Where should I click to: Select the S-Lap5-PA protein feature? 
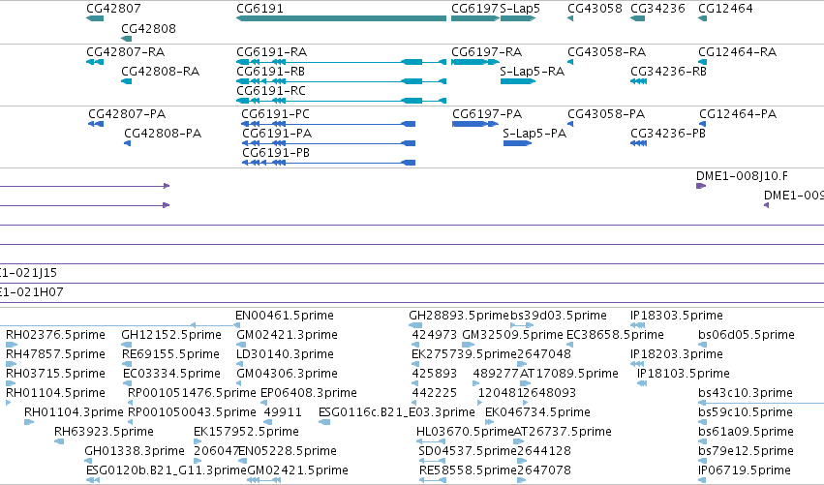pos(517,143)
